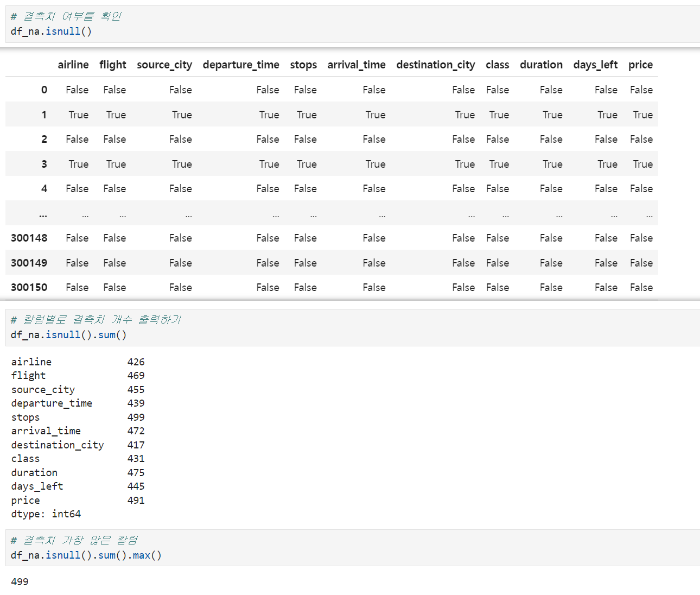The width and height of the screenshot is (700, 595).
Task: Select the stops column header
Action: (x=303, y=65)
